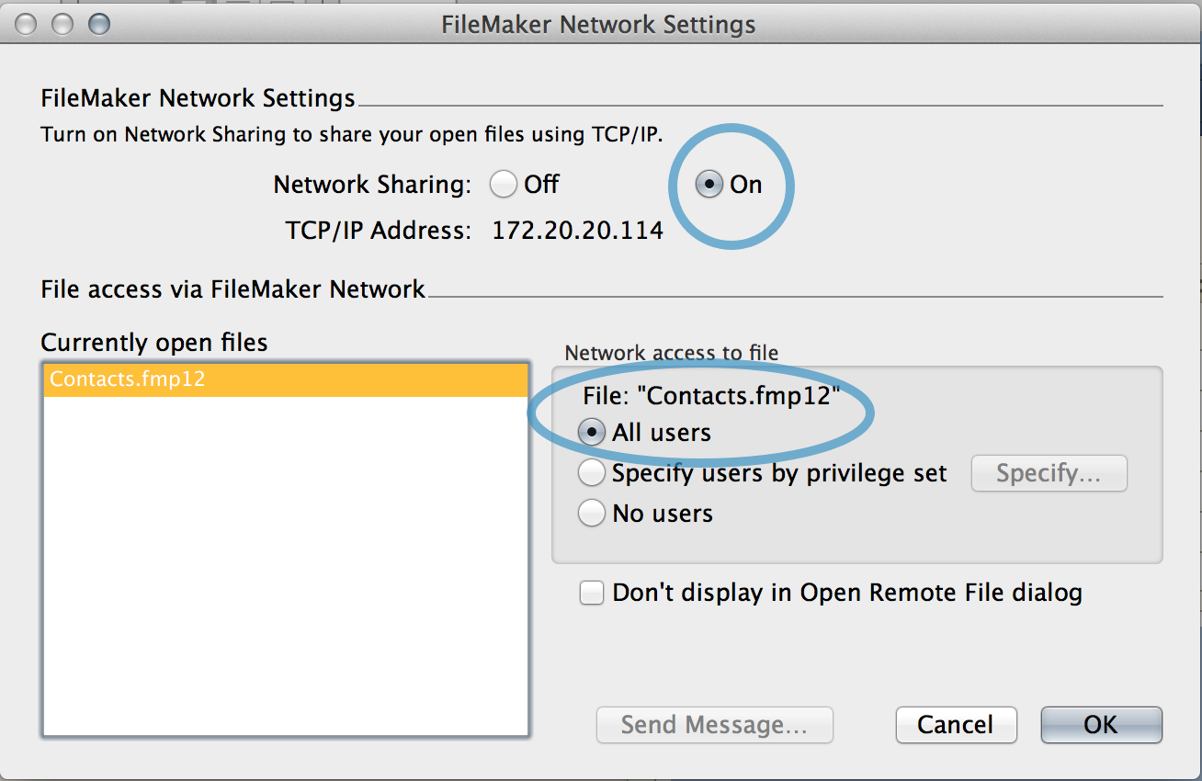Click the TCP/IP address 172.20.20.114
The image size is (1202, 781).
(x=578, y=230)
